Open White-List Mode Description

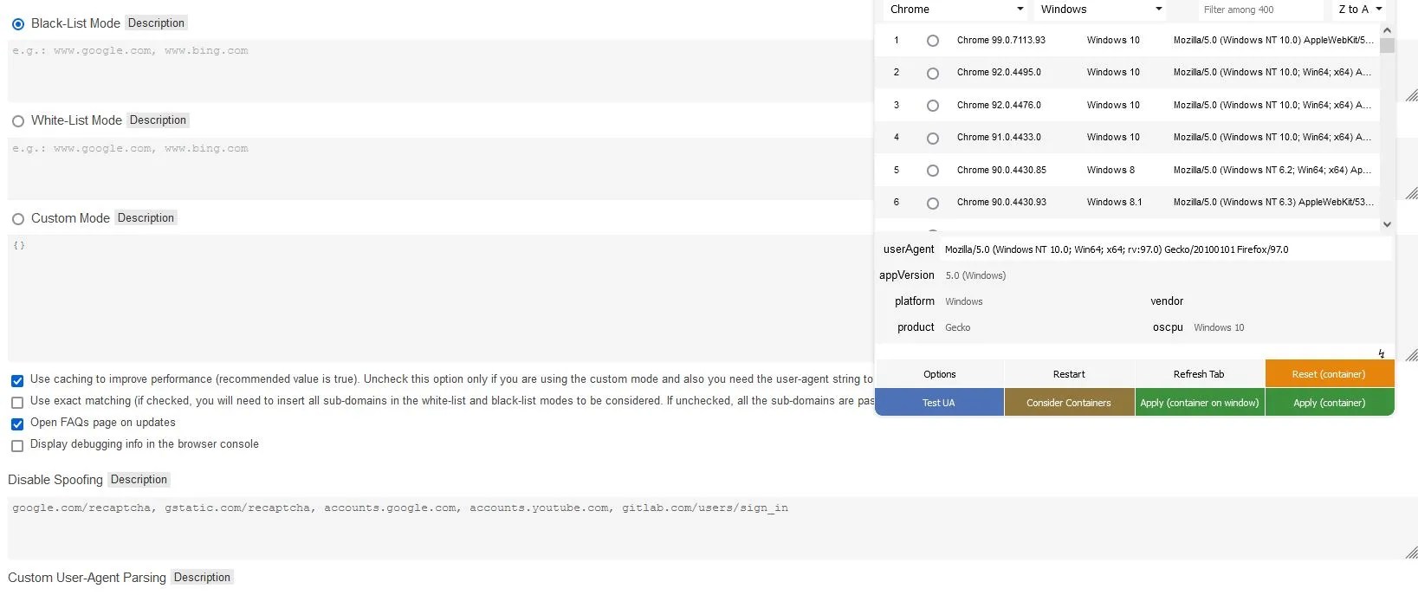158,120
